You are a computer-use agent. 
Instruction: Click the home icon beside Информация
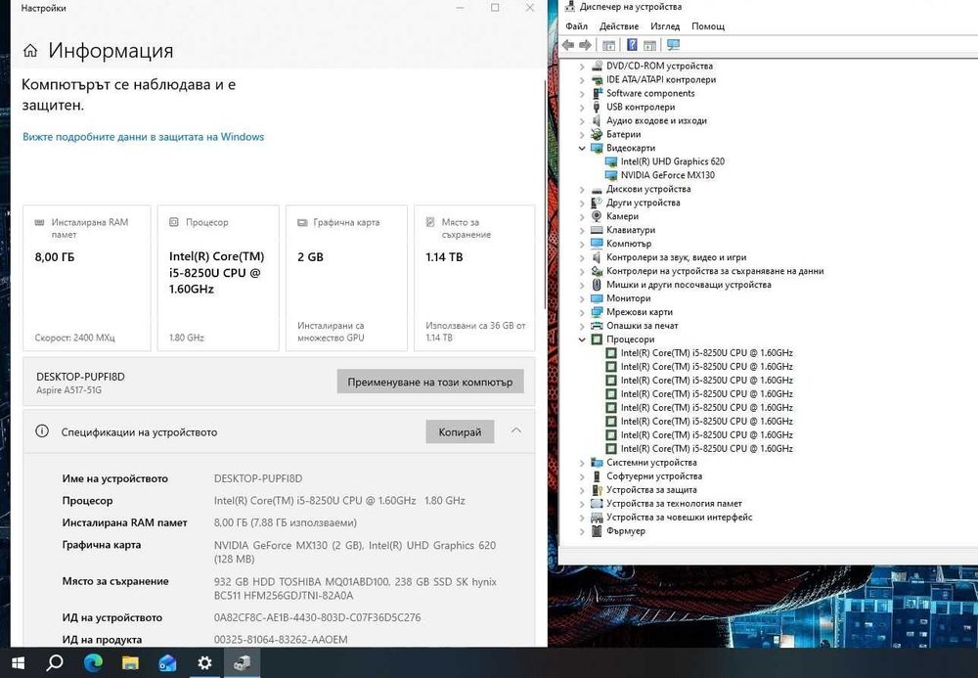pos(30,51)
